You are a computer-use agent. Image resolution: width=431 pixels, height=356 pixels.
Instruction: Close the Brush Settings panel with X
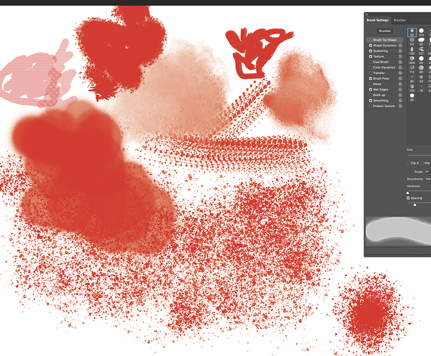(x=366, y=14)
